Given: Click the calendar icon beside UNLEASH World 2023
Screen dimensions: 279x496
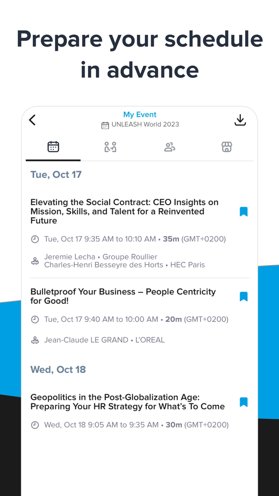Looking at the screenshot, I should [104, 124].
